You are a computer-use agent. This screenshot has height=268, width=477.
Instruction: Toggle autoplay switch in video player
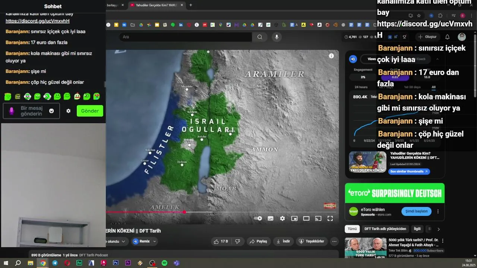[258, 218]
